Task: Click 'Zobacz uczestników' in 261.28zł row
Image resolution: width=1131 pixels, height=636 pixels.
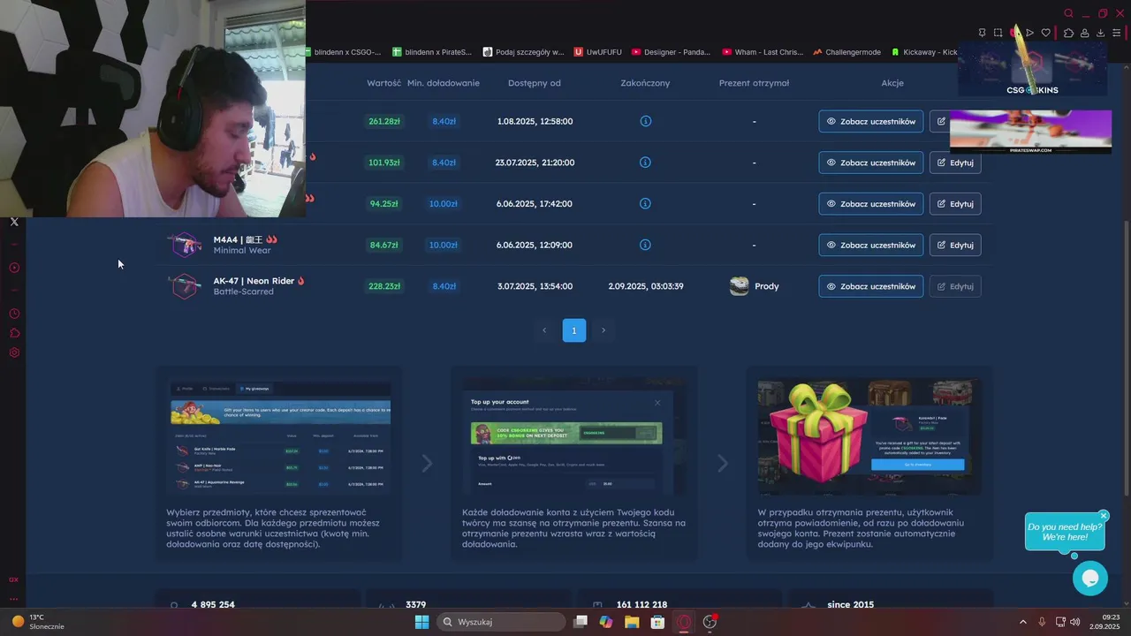Action: (871, 121)
